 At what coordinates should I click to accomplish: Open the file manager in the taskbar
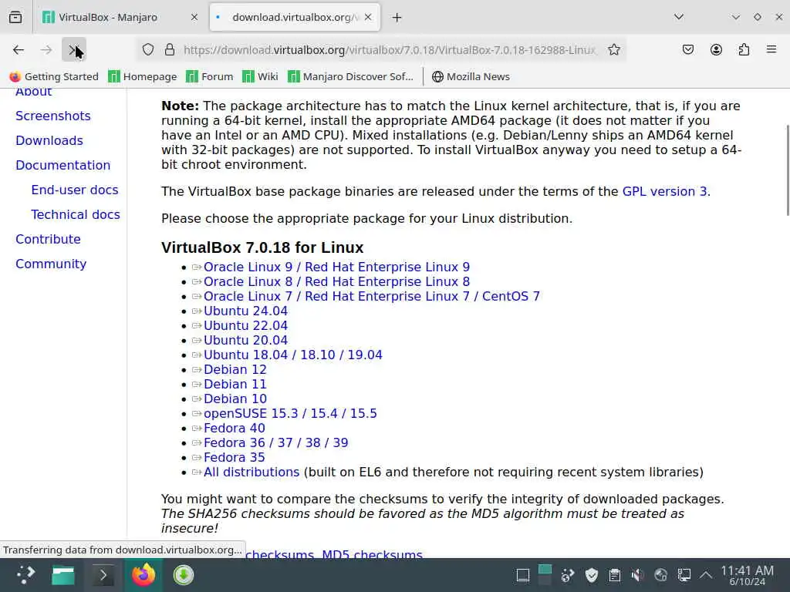point(63,575)
